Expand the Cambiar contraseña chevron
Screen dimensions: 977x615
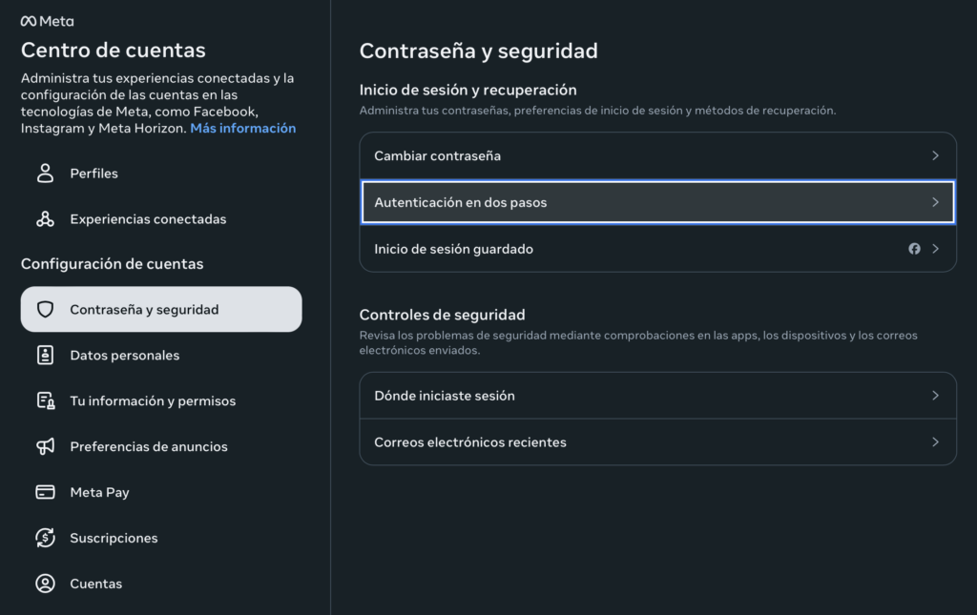[x=935, y=155]
